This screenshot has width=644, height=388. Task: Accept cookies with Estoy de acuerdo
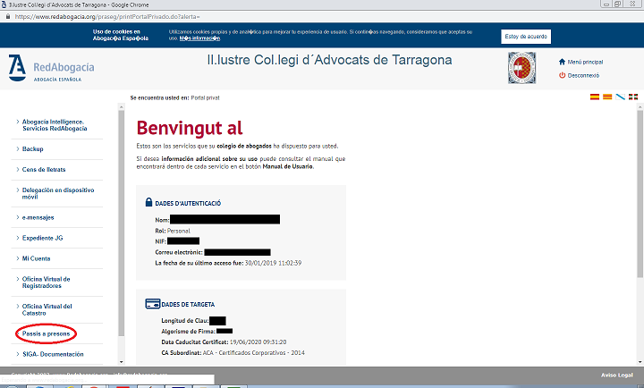point(526,37)
